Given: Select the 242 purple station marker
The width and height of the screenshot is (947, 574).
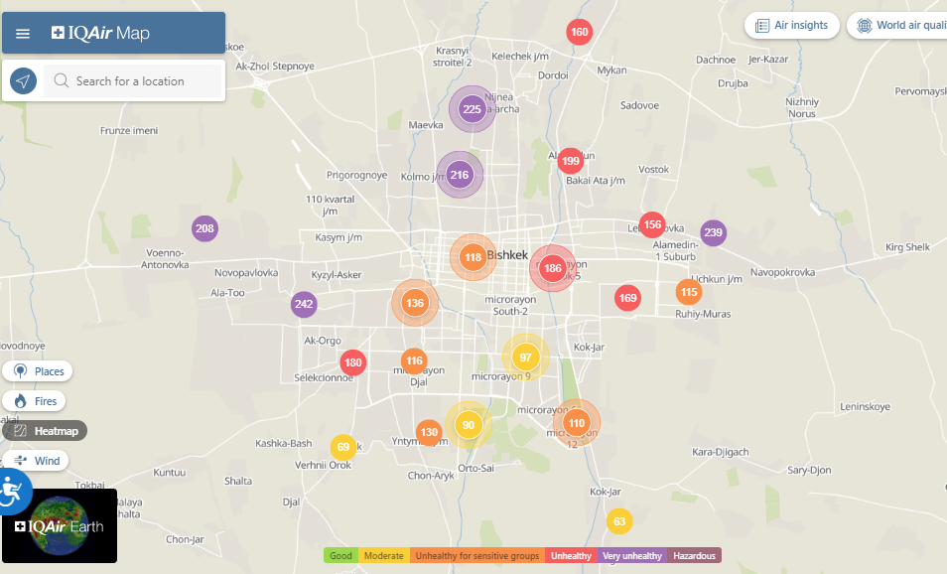Looking at the screenshot, I should pos(304,304).
